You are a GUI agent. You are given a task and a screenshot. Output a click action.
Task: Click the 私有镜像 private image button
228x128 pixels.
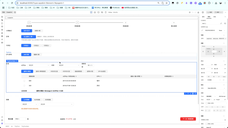coord(37,100)
